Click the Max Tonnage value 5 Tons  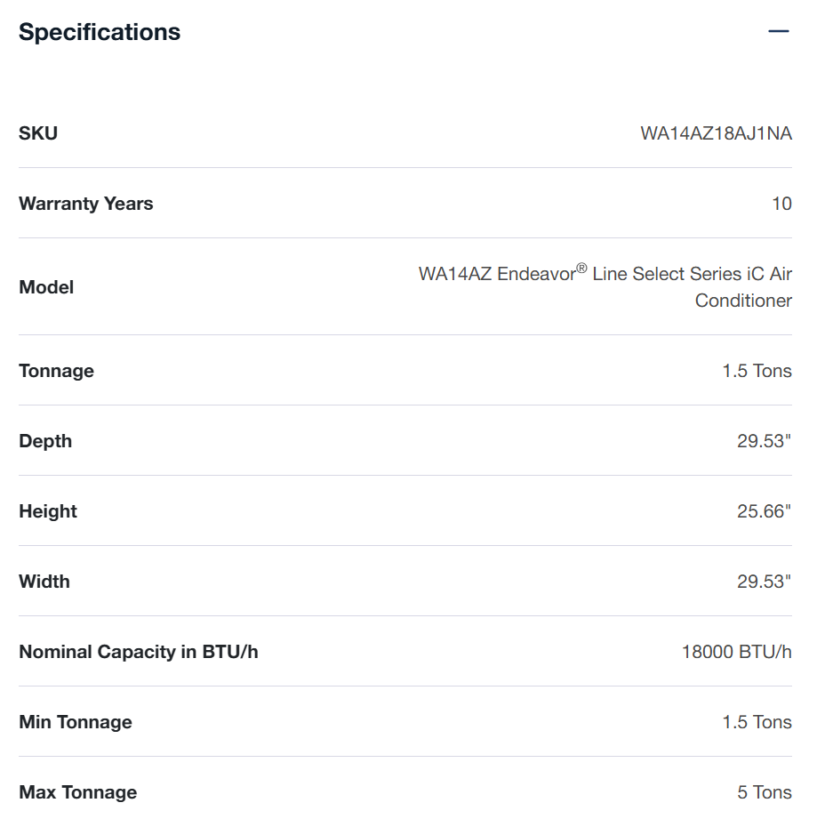tap(764, 792)
